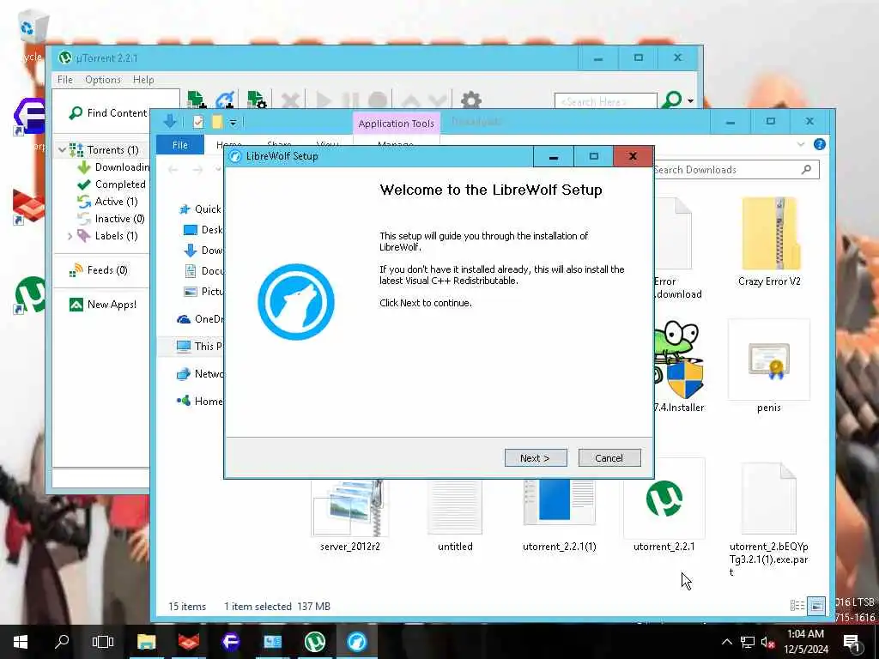Click µTorrent search box field
The width and height of the screenshot is (879, 659).
coord(605,101)
